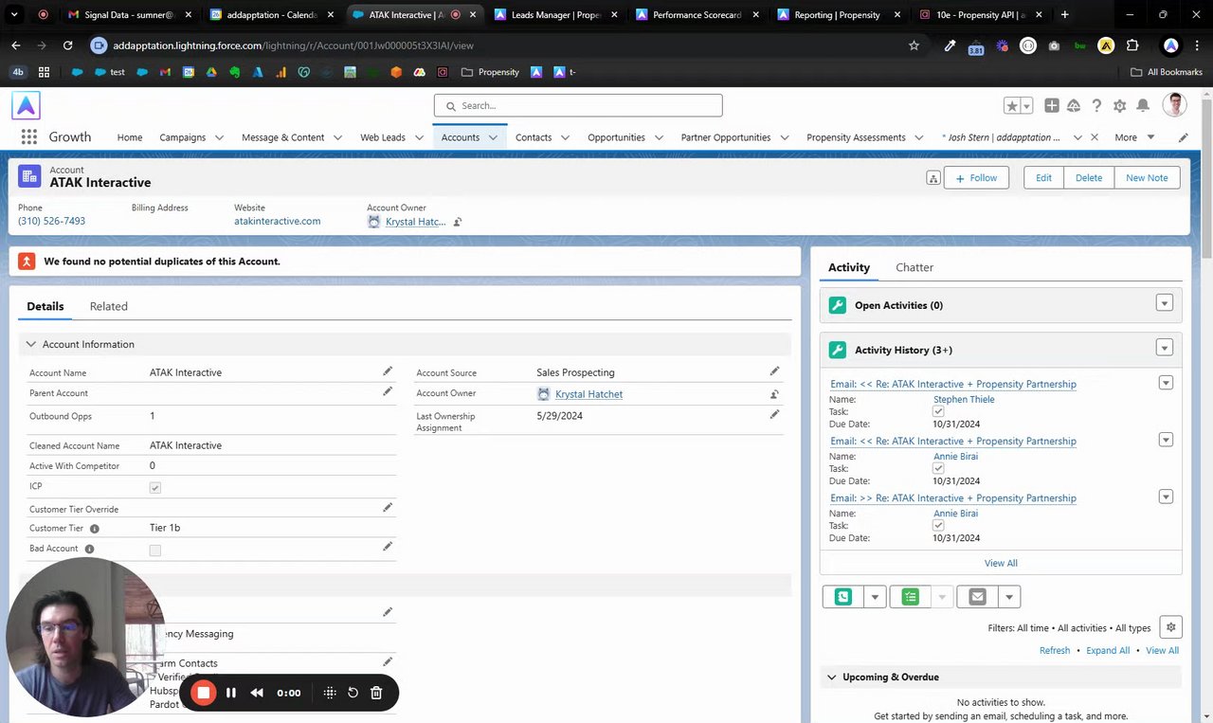
Task: Edit Last Ownership Assignment pencil icon
Action: pyautogui.click(x=774, y=414)
